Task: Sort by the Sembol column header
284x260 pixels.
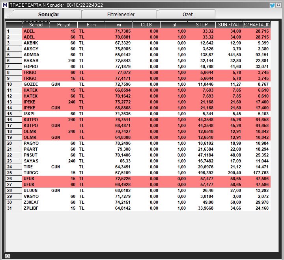Action: click(36, 25)
